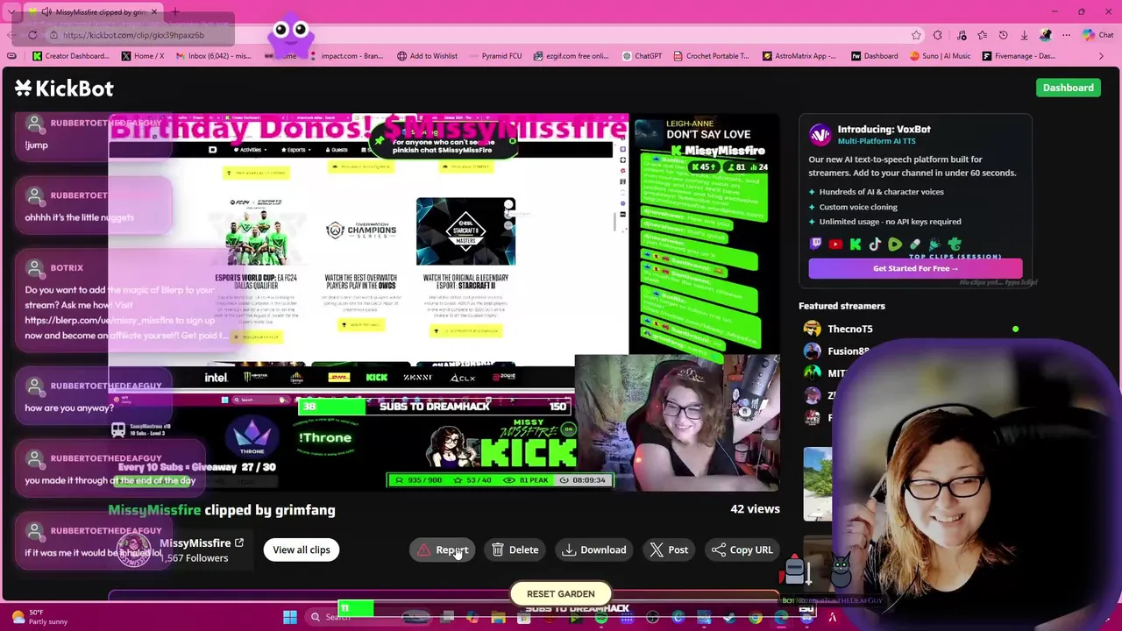Open a new browser tab
This screenshot has height=631, width=1122.
pyautogui.click(x=174, y=12)
